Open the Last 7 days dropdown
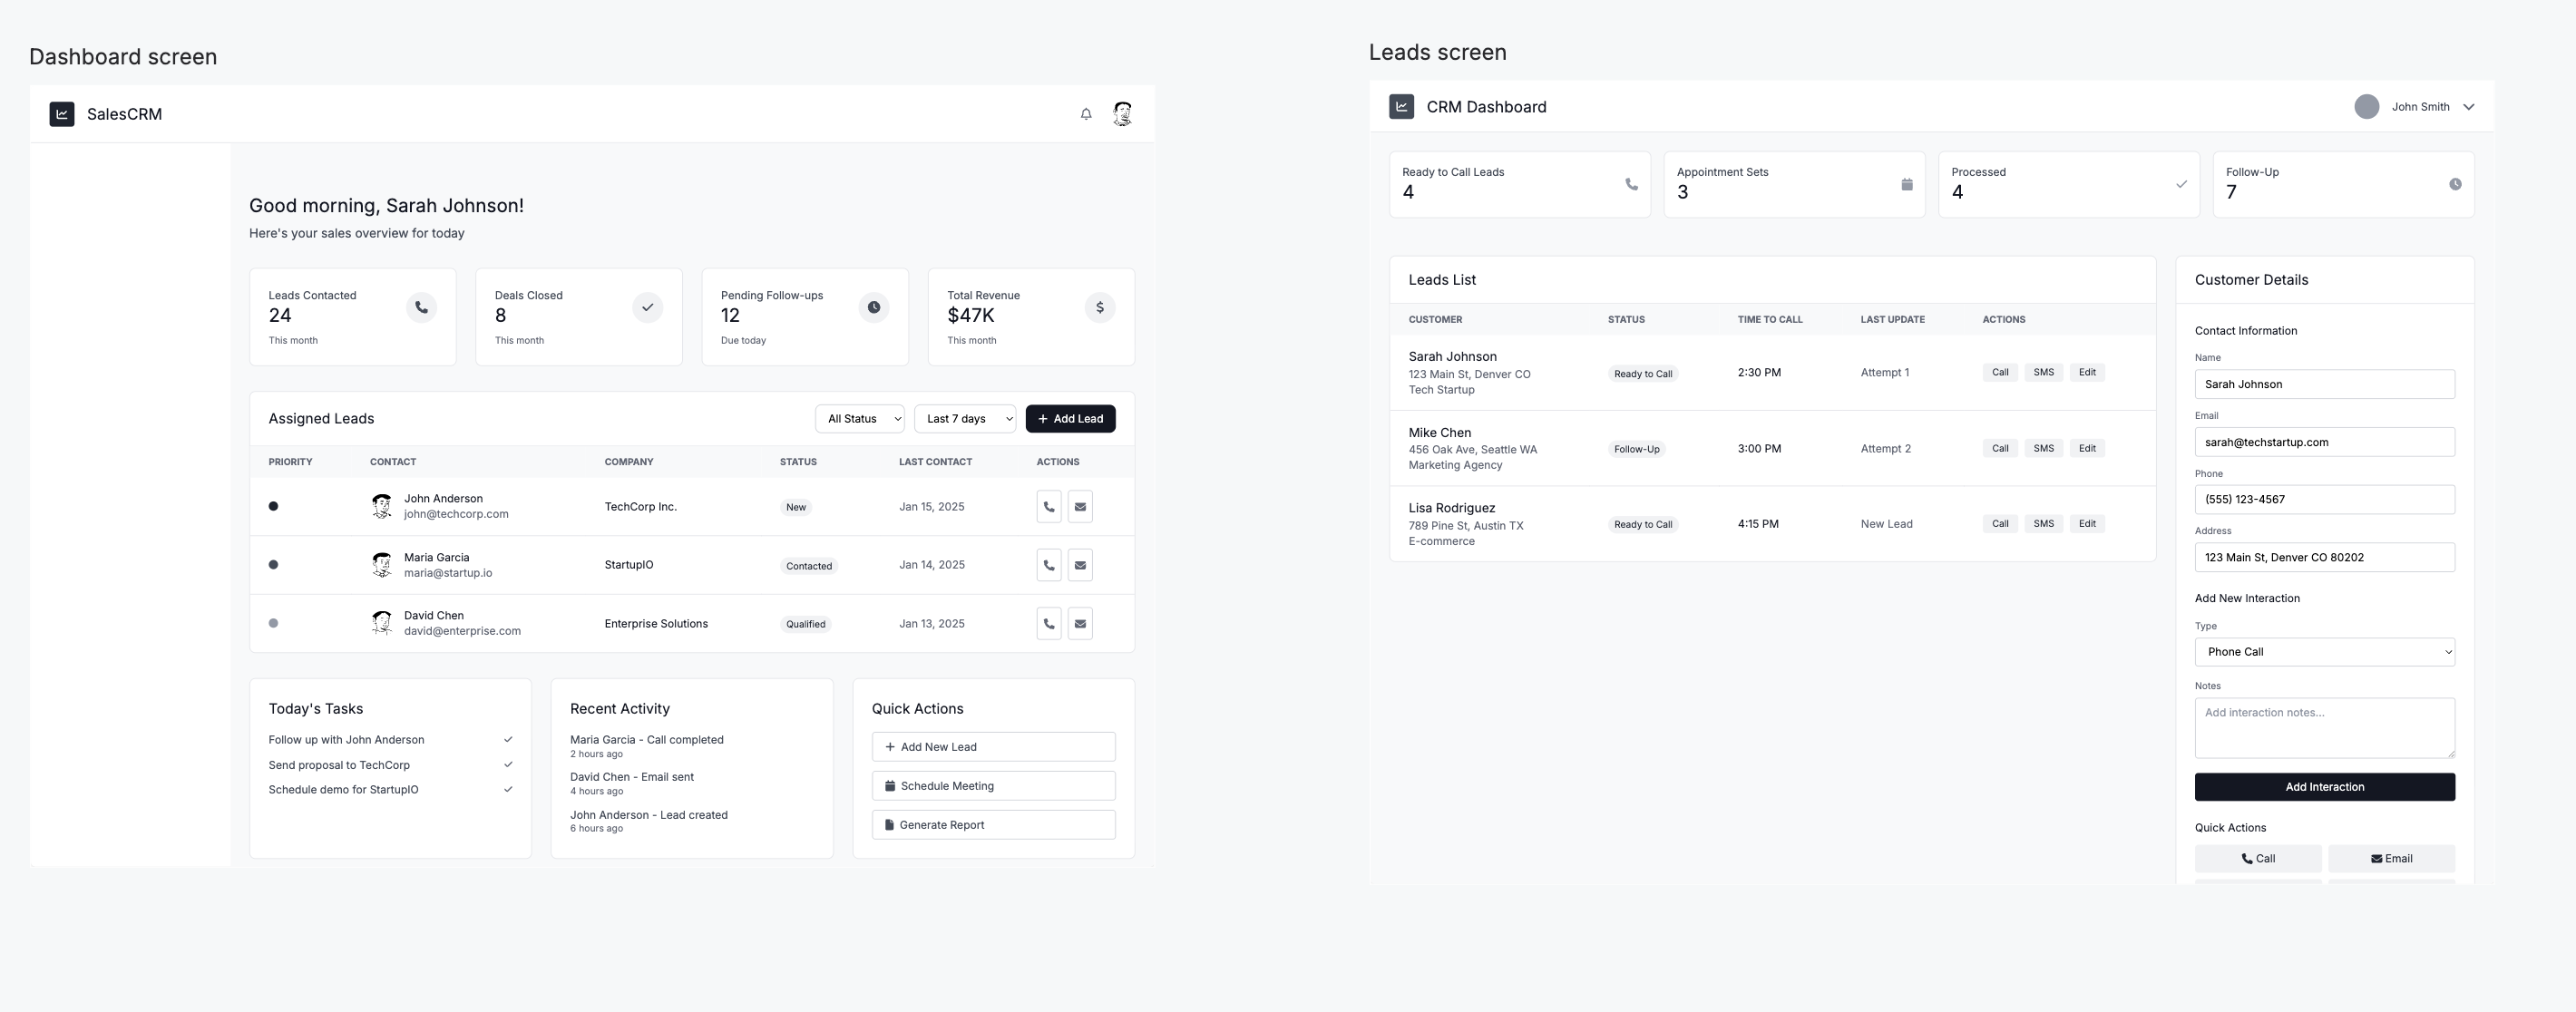The width and height of the screenshot is (2576, 1012). (x=964, y=419)
